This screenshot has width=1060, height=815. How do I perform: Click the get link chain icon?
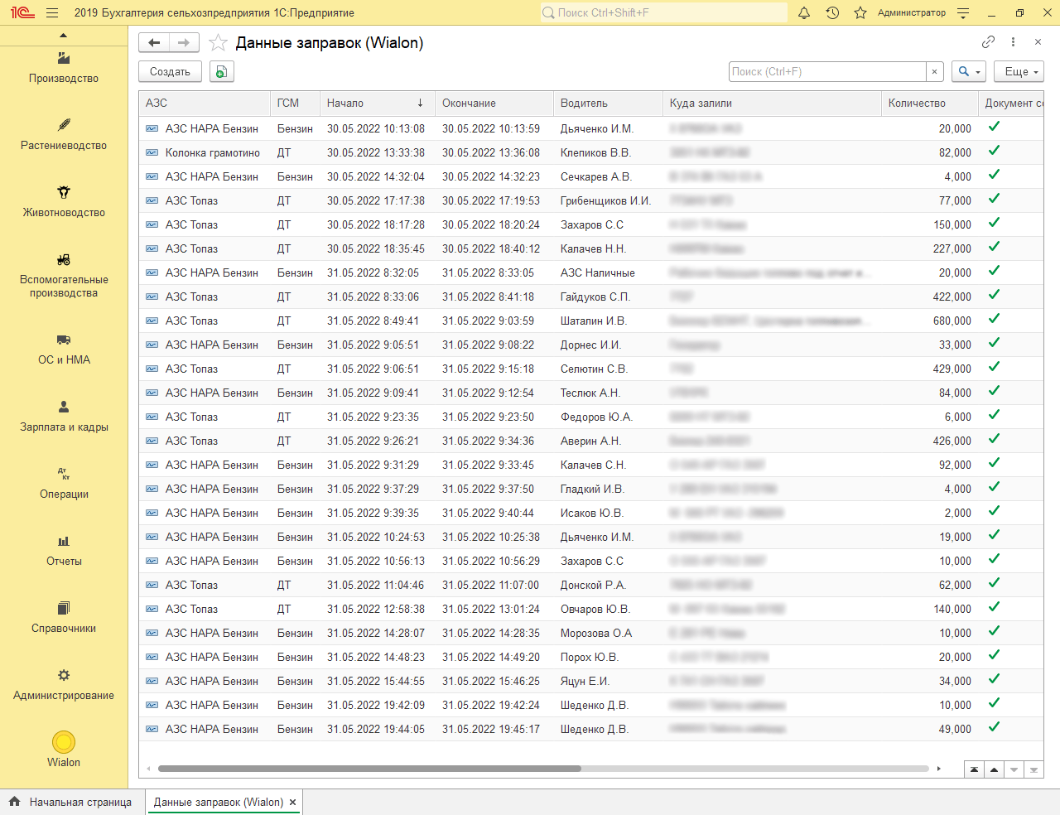tap(988, 41)
